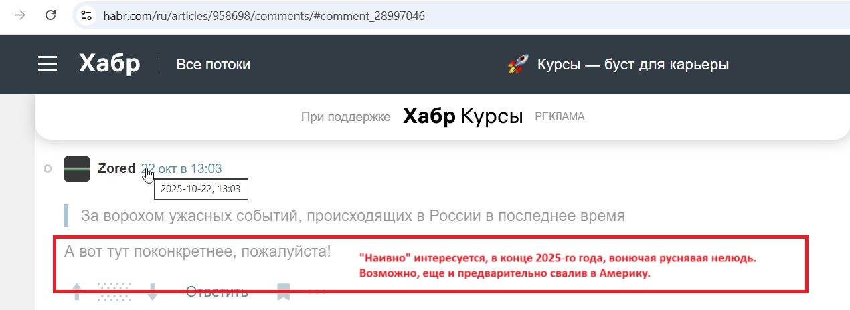Bookmark Zored's comment
Viewport: 850px width, 310px height.
(284, 291)
